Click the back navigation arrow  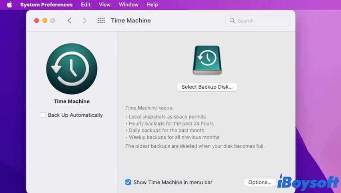[69, 21]
